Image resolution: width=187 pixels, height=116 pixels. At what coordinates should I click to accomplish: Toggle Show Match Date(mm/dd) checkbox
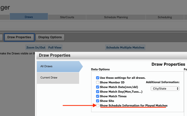pos(98,87)
